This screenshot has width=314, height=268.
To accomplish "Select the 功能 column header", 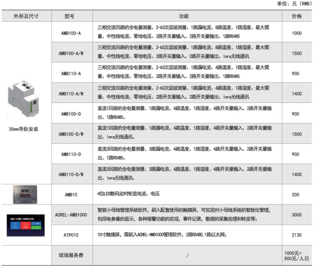I will point(186,16).
